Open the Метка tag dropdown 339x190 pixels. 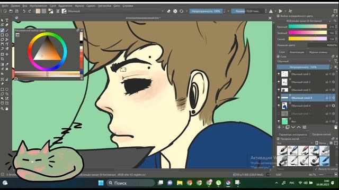coord(322,143)
